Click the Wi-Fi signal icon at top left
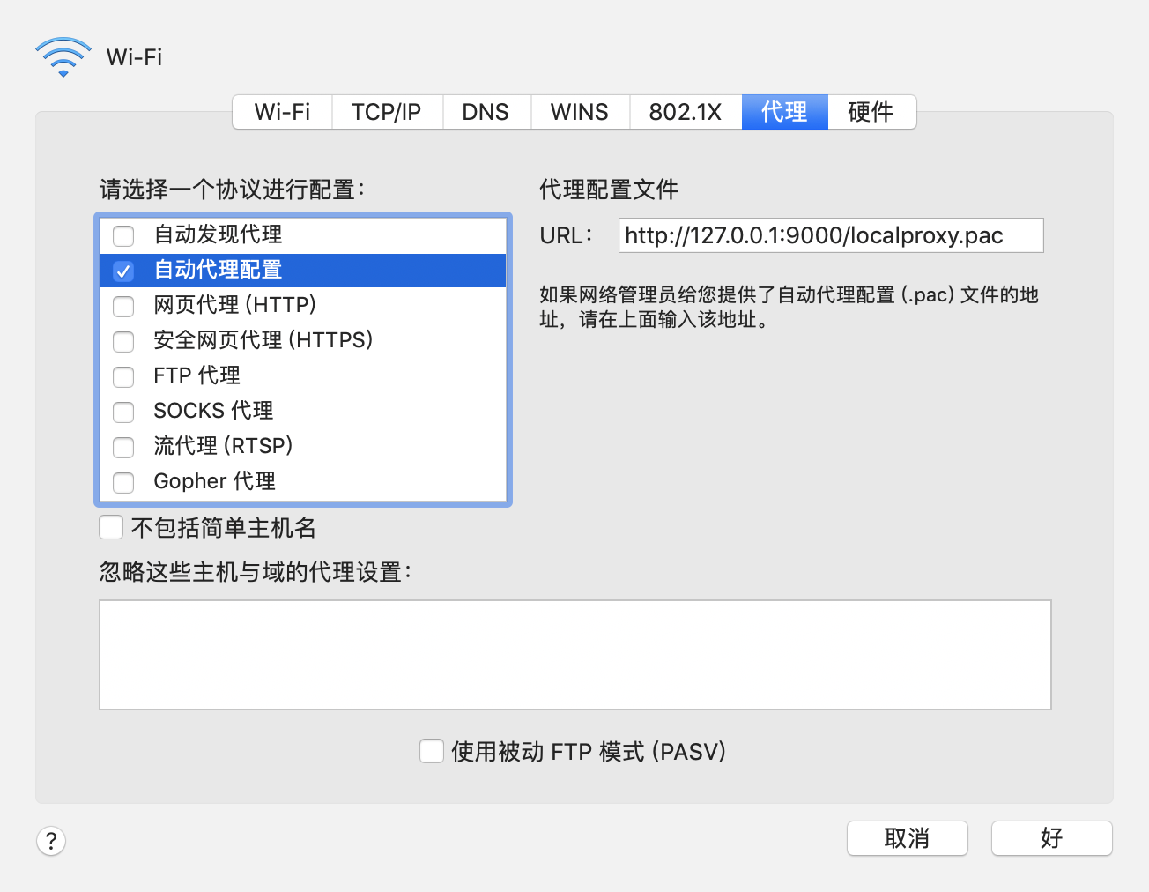Viewport: 1149px width, 892px height. (x=63, y=56)
